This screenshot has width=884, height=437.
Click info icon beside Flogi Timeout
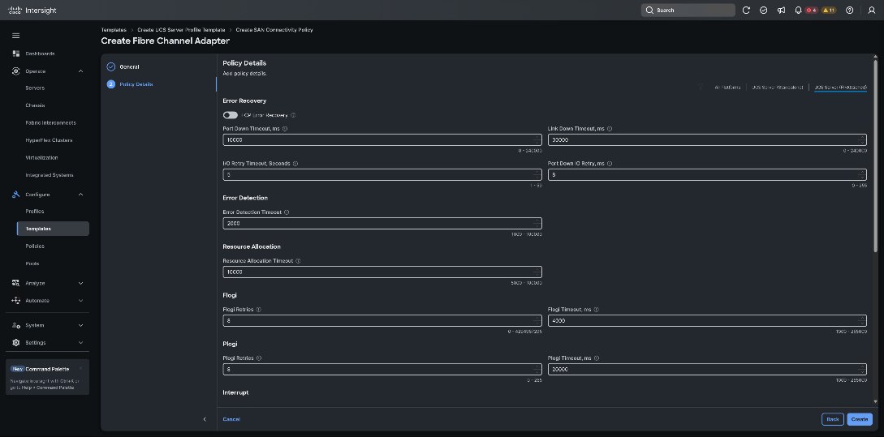pyautogui.click(x=596, y=310)
